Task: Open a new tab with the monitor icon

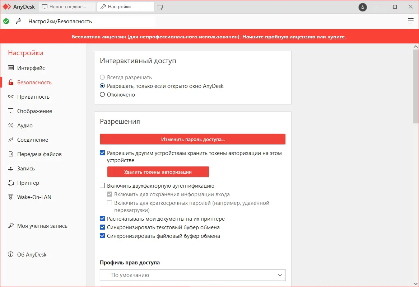Action: (159, 6)
